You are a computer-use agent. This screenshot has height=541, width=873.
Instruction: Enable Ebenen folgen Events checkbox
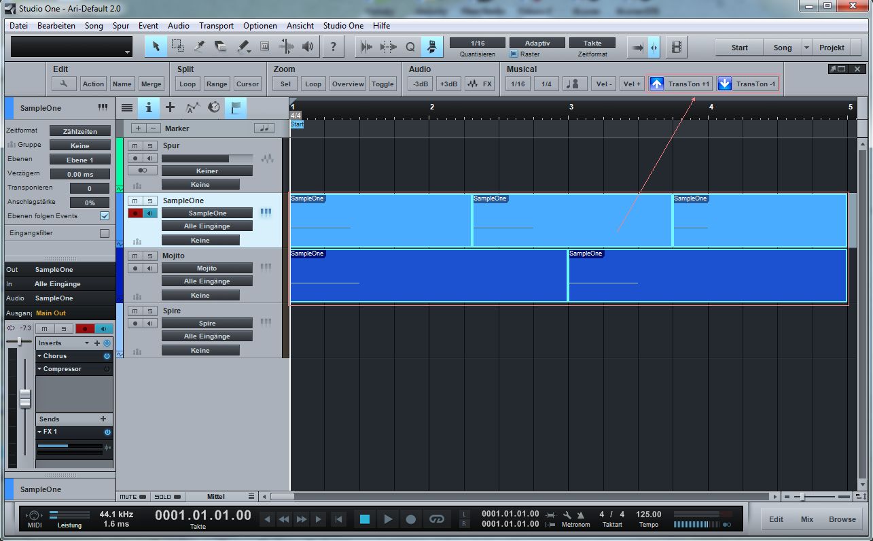click(x=105, y=216)
